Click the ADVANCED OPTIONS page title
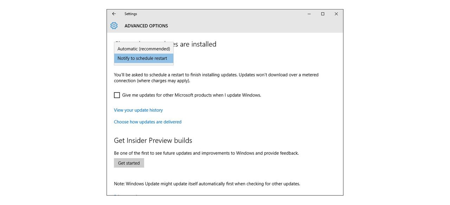The width and height of the screenshot is (450, 205). click(146, 26)
